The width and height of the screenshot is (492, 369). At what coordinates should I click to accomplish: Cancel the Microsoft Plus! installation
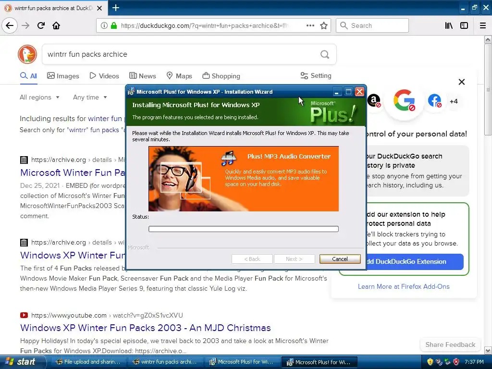(340, 259)
